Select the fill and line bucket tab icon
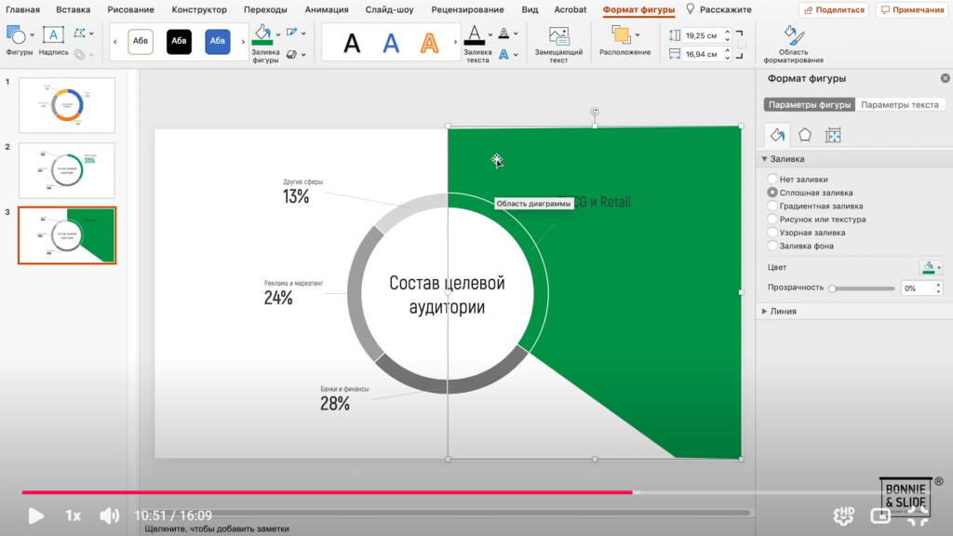The image size is (953, 536). coord(777,135)
